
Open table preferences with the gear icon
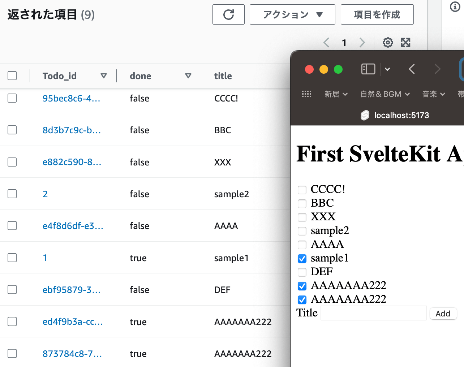pyautogui.click(x=387, y=42)
